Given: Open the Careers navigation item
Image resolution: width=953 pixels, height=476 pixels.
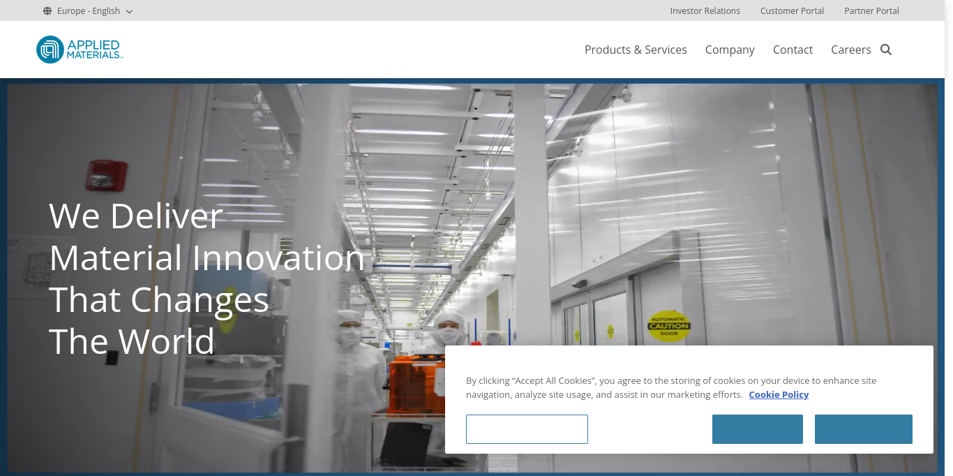Looking at the screenshot, I should [850, 50].
